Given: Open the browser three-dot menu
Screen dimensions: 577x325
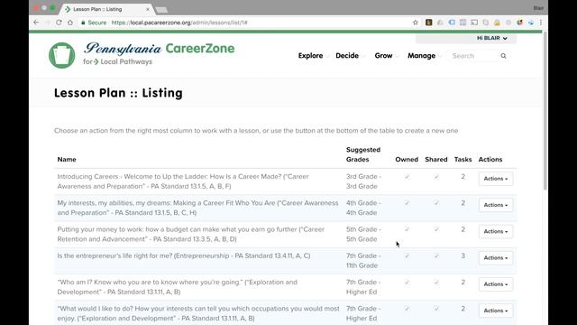Looking at the screenshot, I should [x=541, y=23].
